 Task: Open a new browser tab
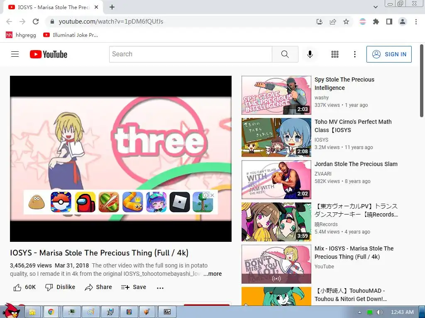[112, 7]
